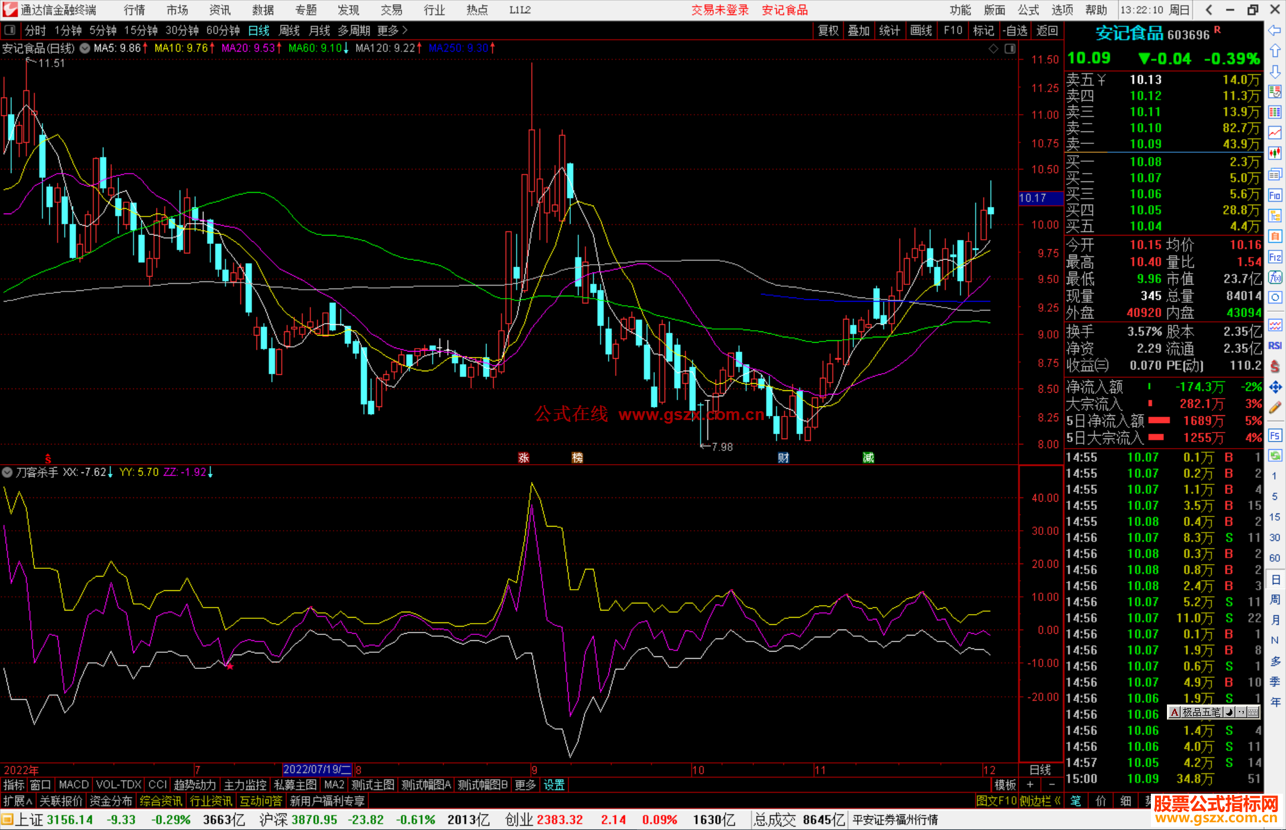Open the line trend chart sidebar icon
Screen dimensions: 1286x830
[x=1275, y=133]
